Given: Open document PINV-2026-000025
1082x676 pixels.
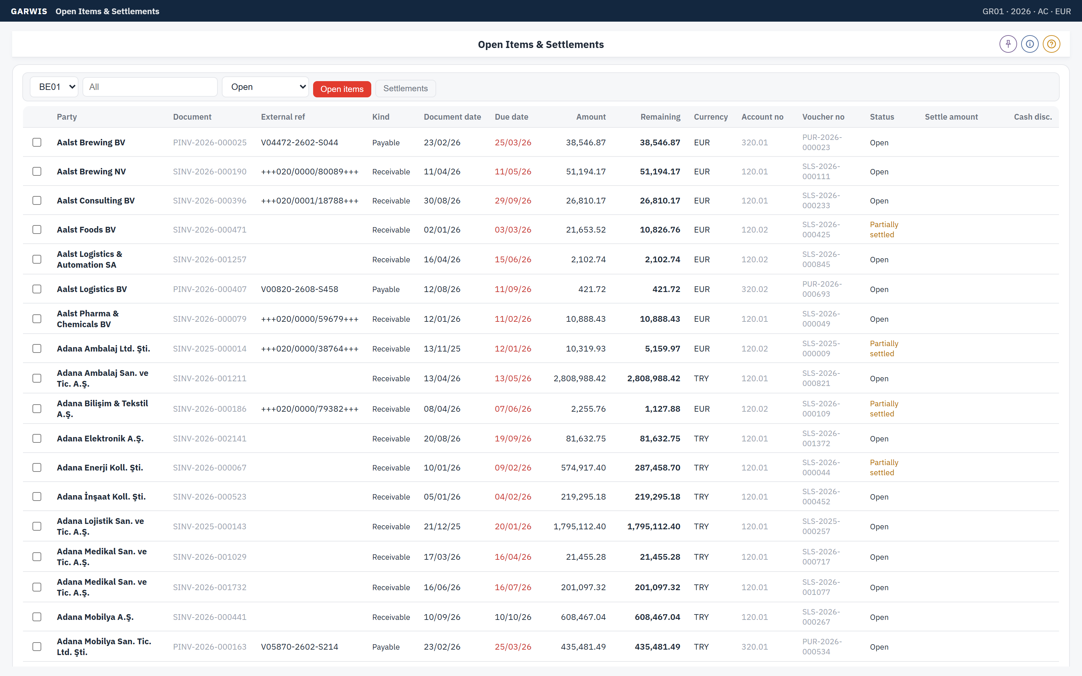Looking at the screenshot, I should (209, 142).
